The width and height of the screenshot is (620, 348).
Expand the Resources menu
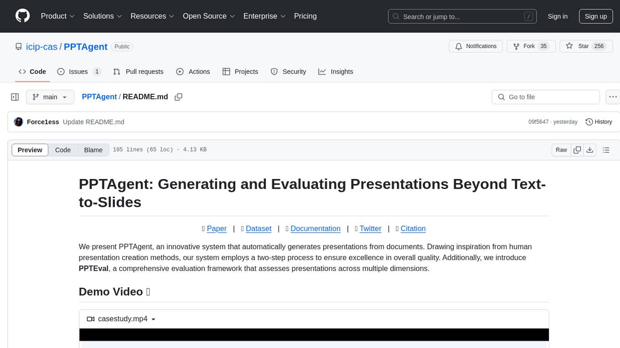(152, 16)
